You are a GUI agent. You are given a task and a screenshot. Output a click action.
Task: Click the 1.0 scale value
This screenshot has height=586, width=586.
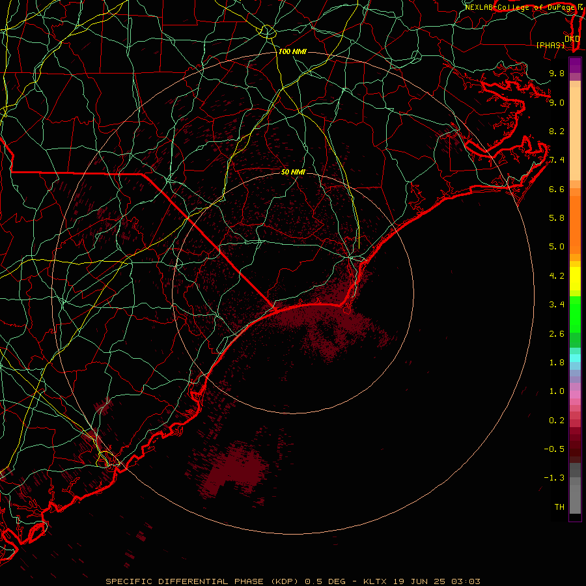click(x=557, y=391)
